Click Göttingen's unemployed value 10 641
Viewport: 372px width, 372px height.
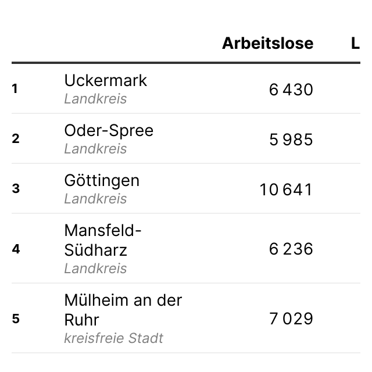tap(286, 189)
